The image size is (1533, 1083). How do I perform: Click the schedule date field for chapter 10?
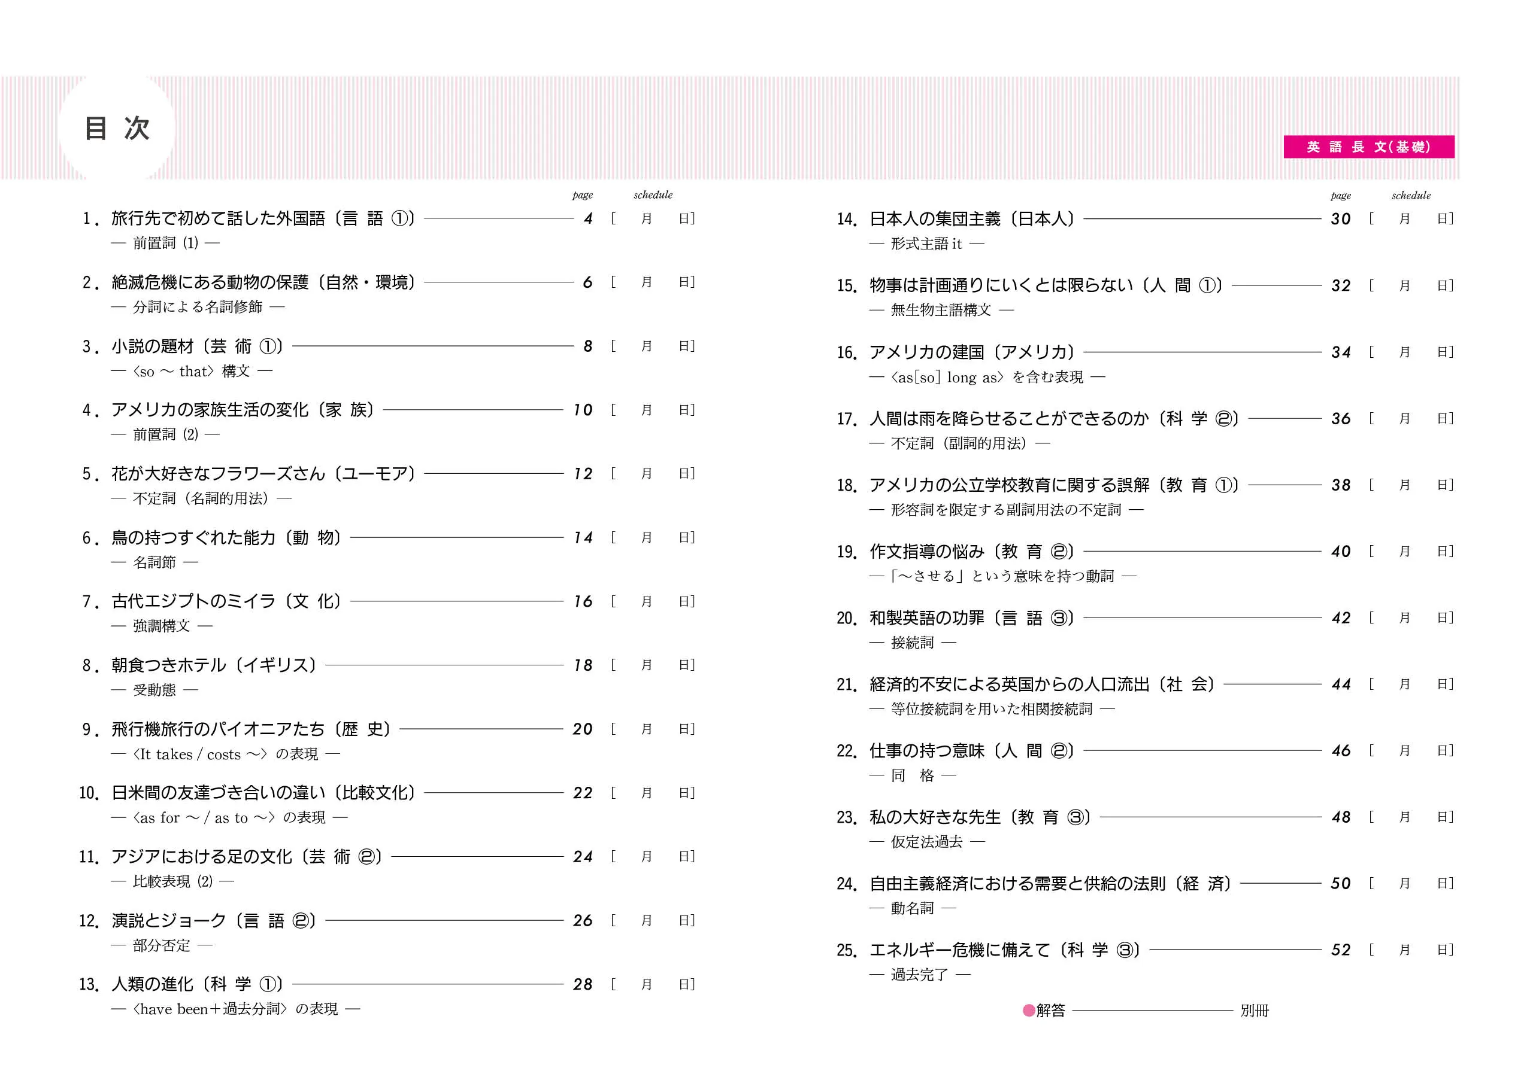point(652,793)
